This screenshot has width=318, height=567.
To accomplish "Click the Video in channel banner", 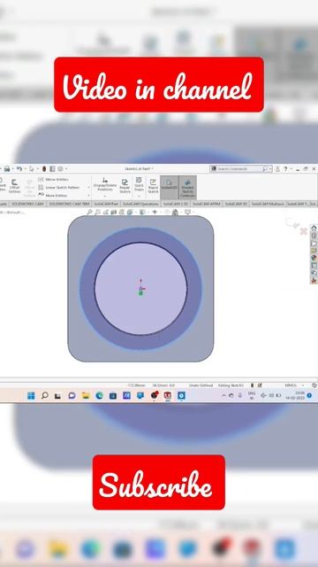I will pos(159,84).
